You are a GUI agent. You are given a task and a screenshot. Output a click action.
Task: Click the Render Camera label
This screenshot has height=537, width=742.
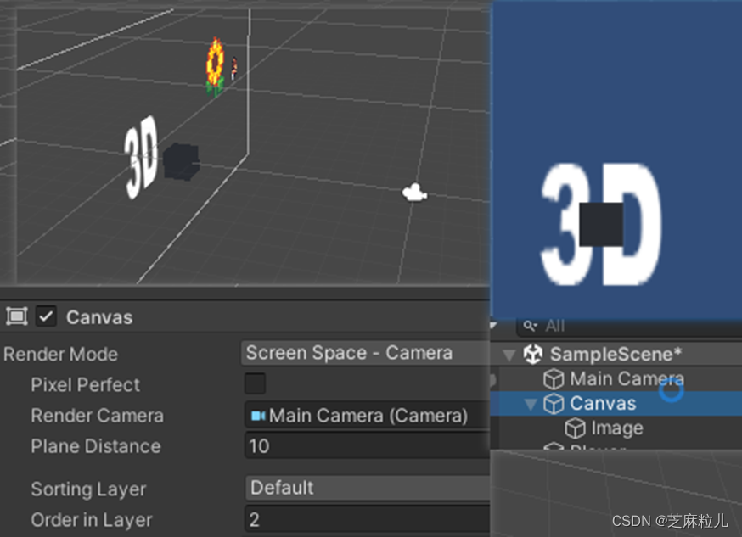[x=97, y=416]
